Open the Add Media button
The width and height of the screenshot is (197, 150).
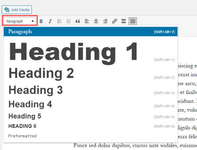click(17, 10)
